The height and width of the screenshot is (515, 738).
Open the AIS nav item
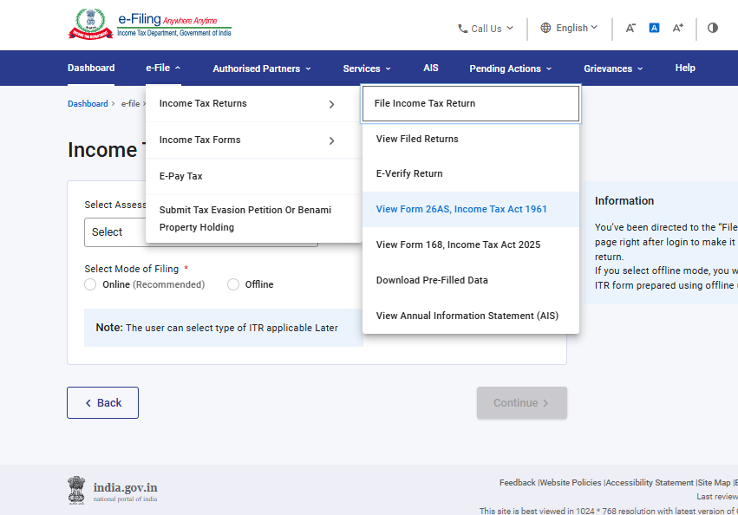431,68
